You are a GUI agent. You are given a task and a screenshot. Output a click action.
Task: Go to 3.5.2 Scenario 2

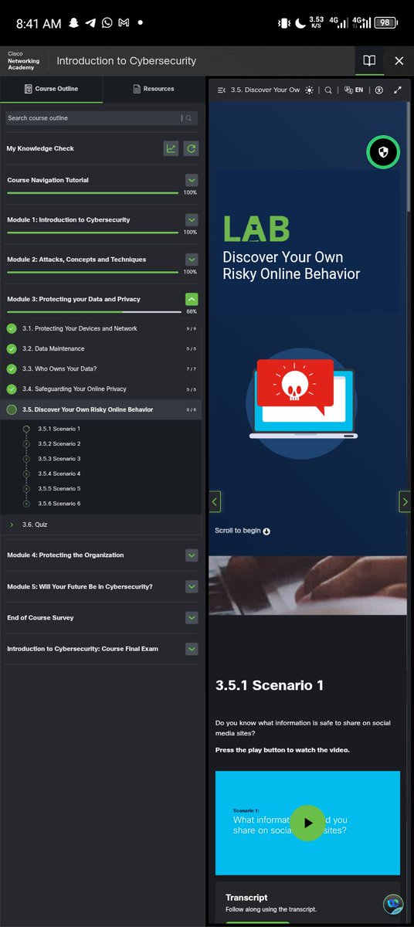tap(59, 443)
